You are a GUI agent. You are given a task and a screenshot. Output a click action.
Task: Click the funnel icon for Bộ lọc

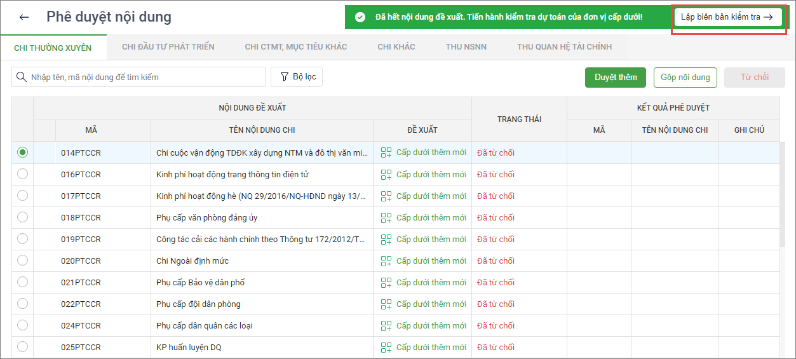coord(283,77)
